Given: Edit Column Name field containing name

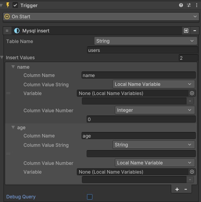Looking at the screenshot, I should point(139,75).
